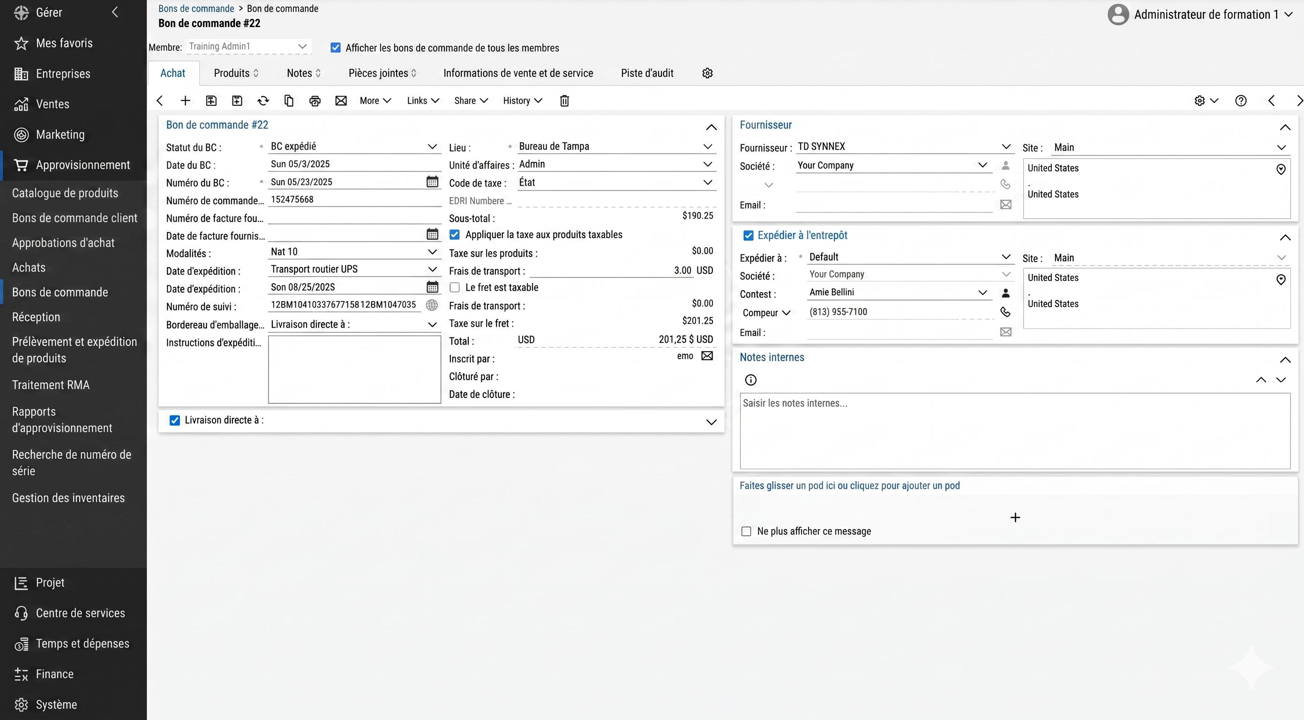Image resolution: width=1304 pixels, height=720 pixels.
Task: Click the info icon in Notes internes
Action: coord(751,380)
